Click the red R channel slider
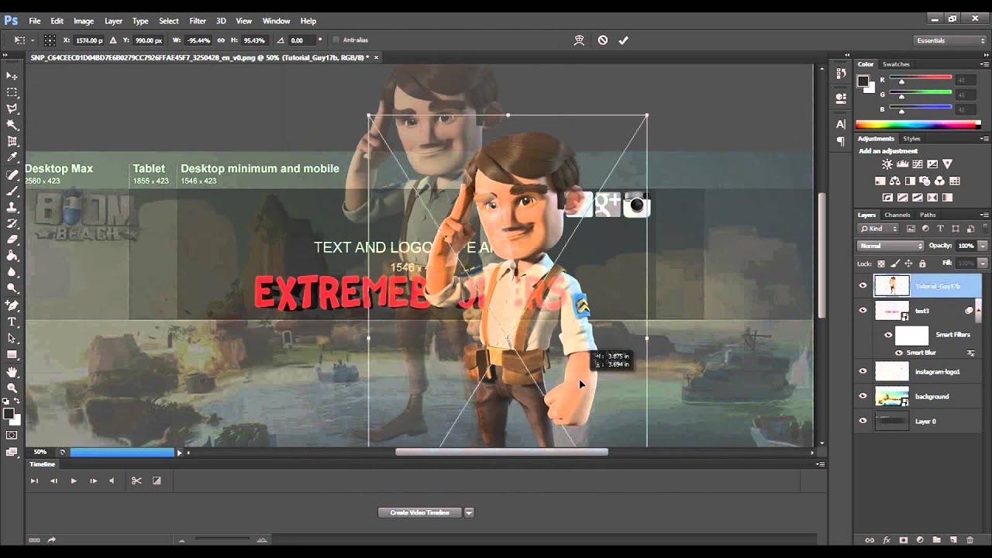 920,77
